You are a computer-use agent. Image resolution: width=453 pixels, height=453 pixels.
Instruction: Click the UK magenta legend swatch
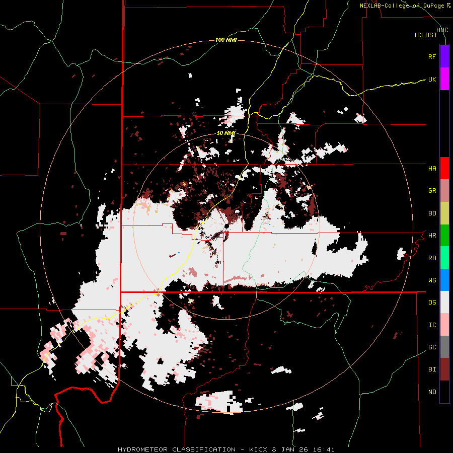pos(444,79)
